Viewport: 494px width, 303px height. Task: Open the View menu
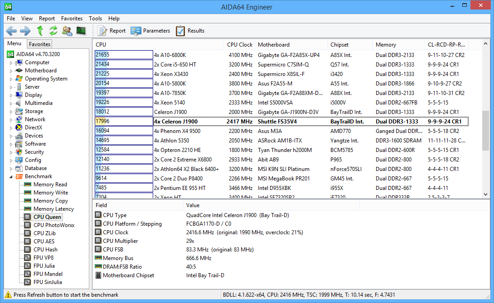pos(27,19)
